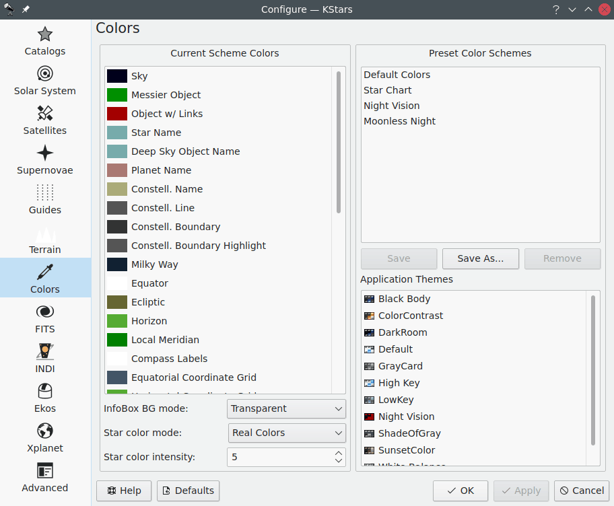The image size is (614, 506).
Task: Increase the star color intensity value
Action: click(339, 453)
